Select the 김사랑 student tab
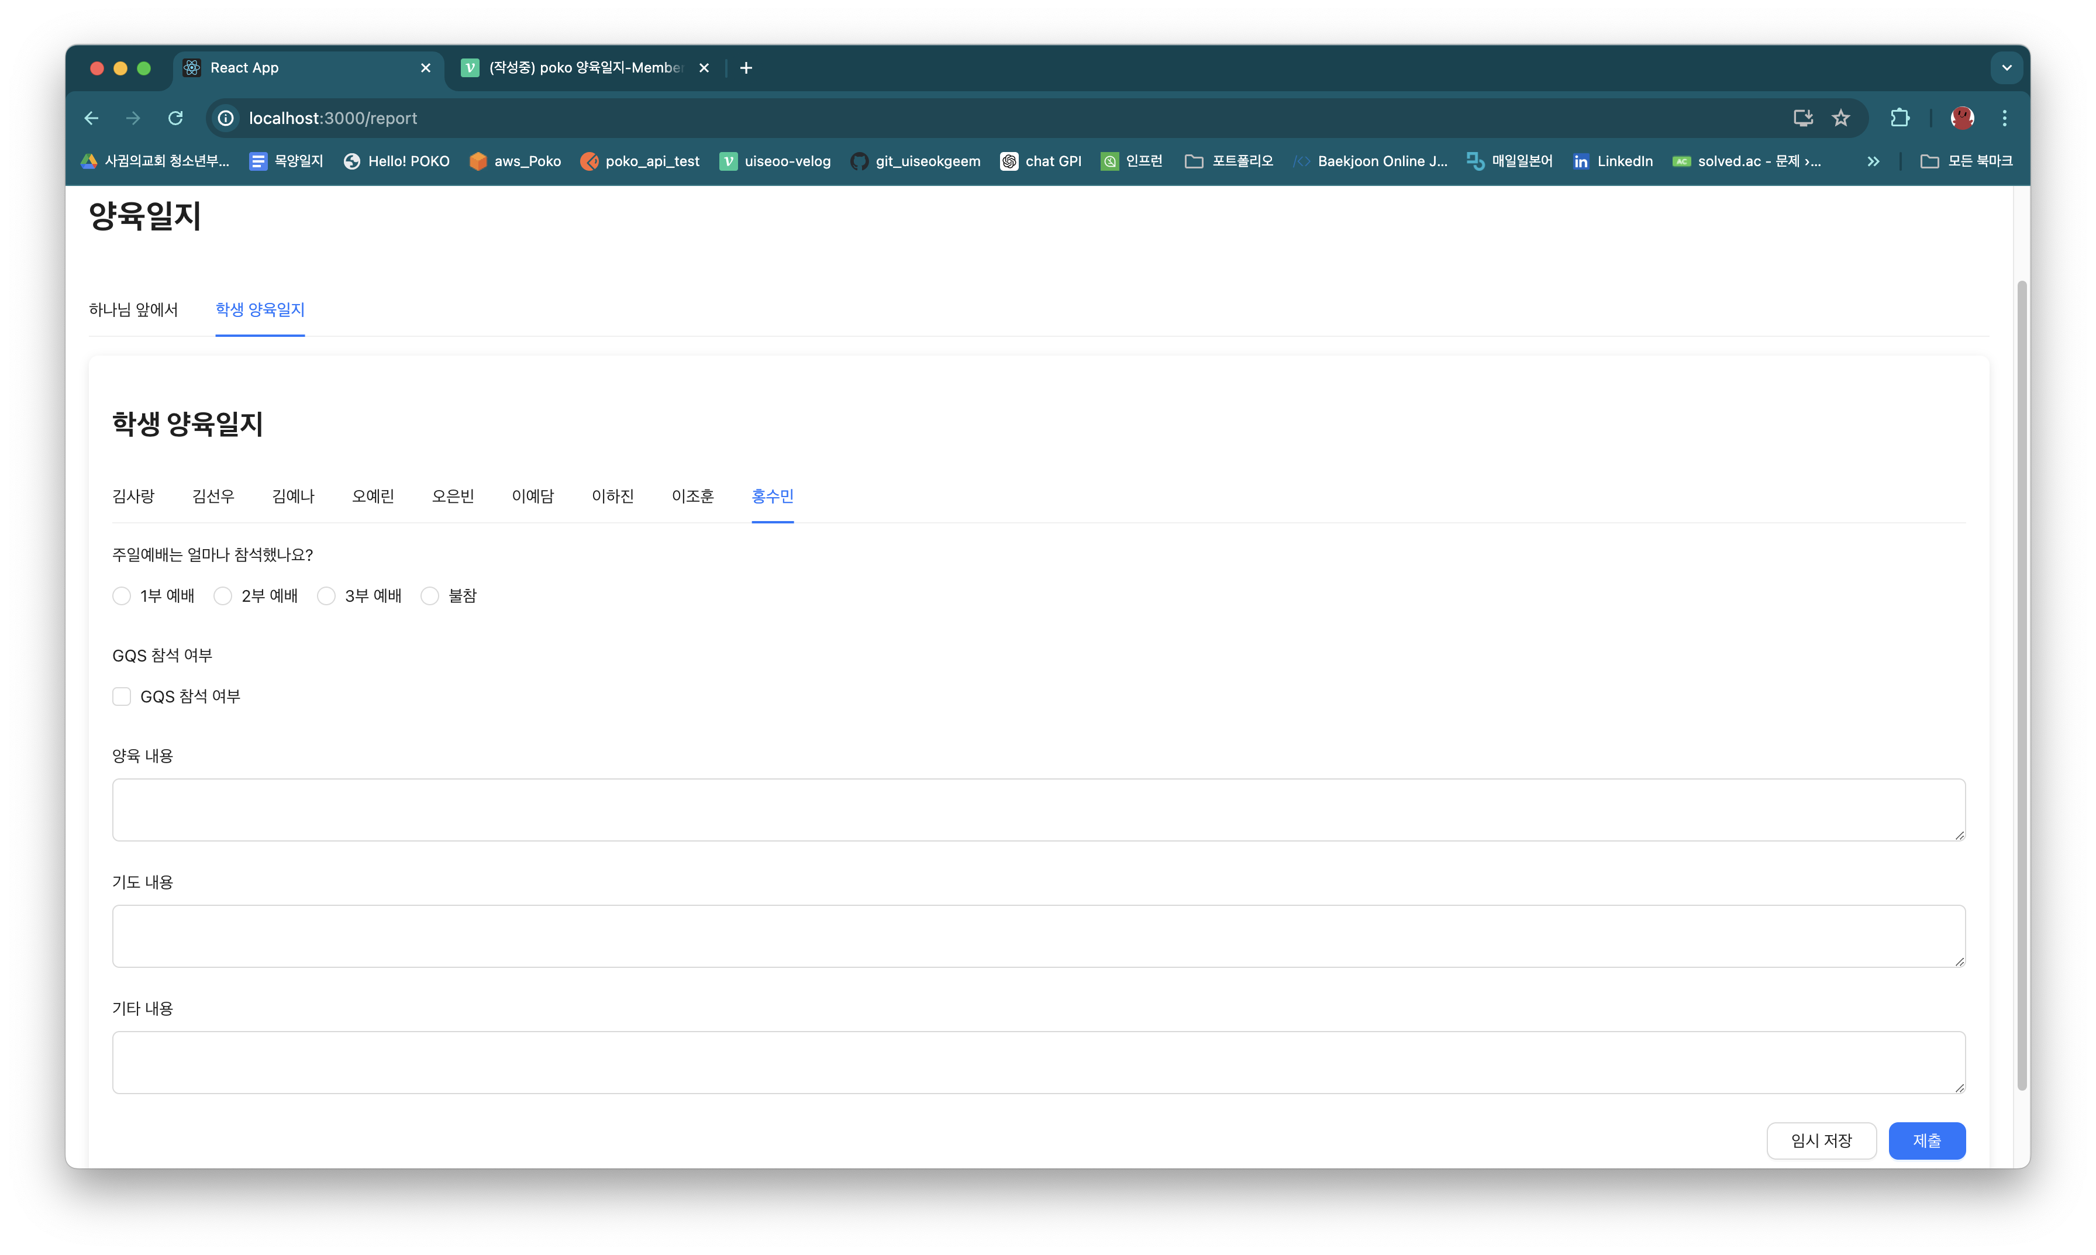The width and height of the screenshot is (2096, 1255). [133, 497]
